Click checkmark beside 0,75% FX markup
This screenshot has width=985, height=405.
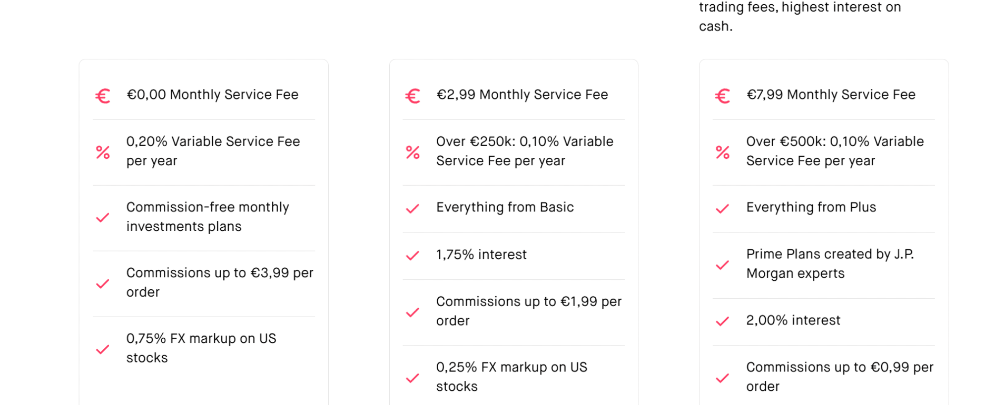103,349
